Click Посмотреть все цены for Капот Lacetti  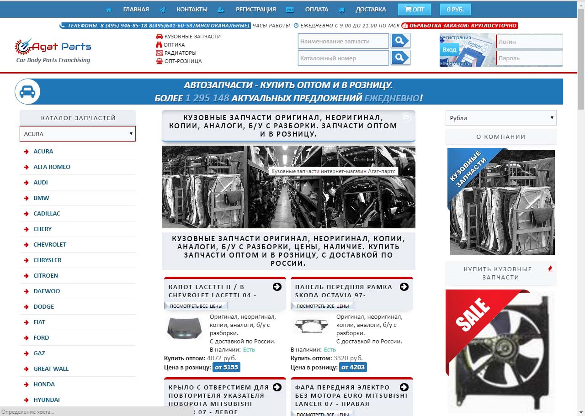tap(196, 306)
